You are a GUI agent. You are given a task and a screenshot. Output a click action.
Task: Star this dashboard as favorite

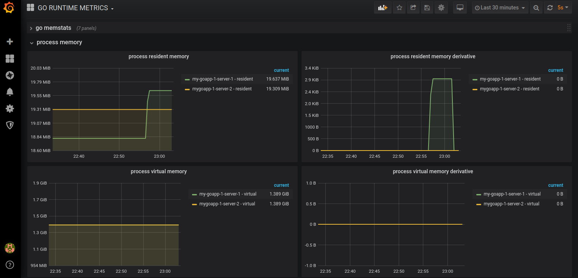(399, 8)
